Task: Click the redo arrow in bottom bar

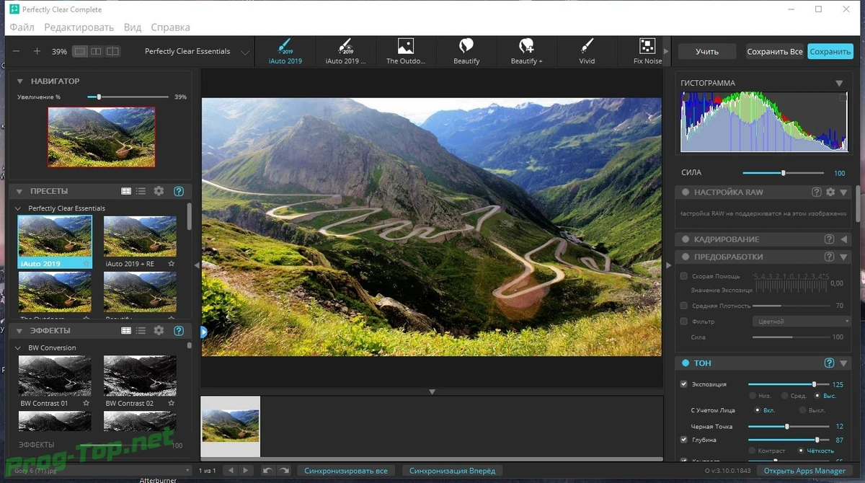Action: (284, 470)
